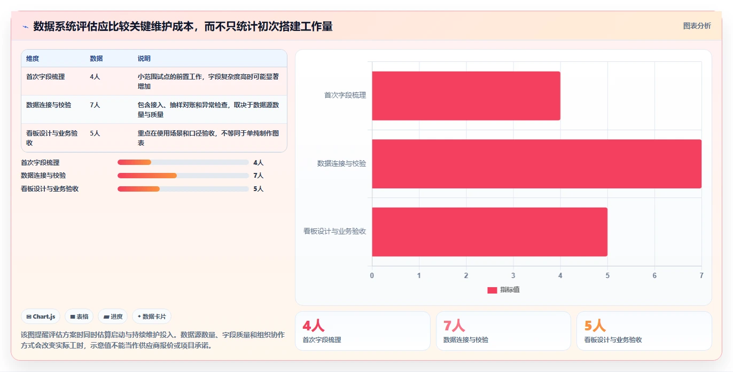The height and width of the screenshot is (372, 733).
Task: Click the 看板设计与业务验收 chart bar
Action: click(x=489, y=232)
